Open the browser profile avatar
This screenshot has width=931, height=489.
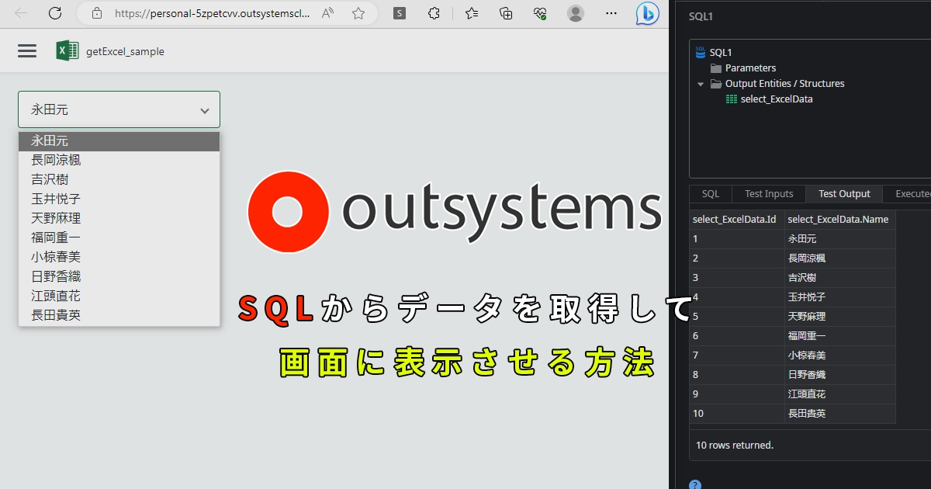pyautogui.click(x=576, y=13)
